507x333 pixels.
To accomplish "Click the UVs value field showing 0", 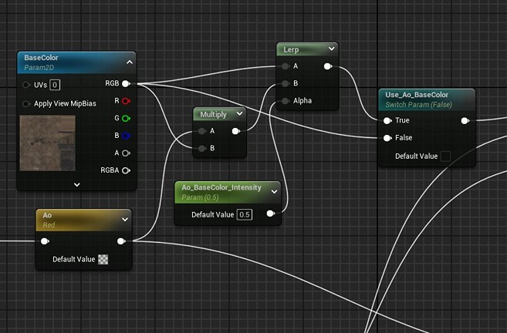I will pos(55,85).
